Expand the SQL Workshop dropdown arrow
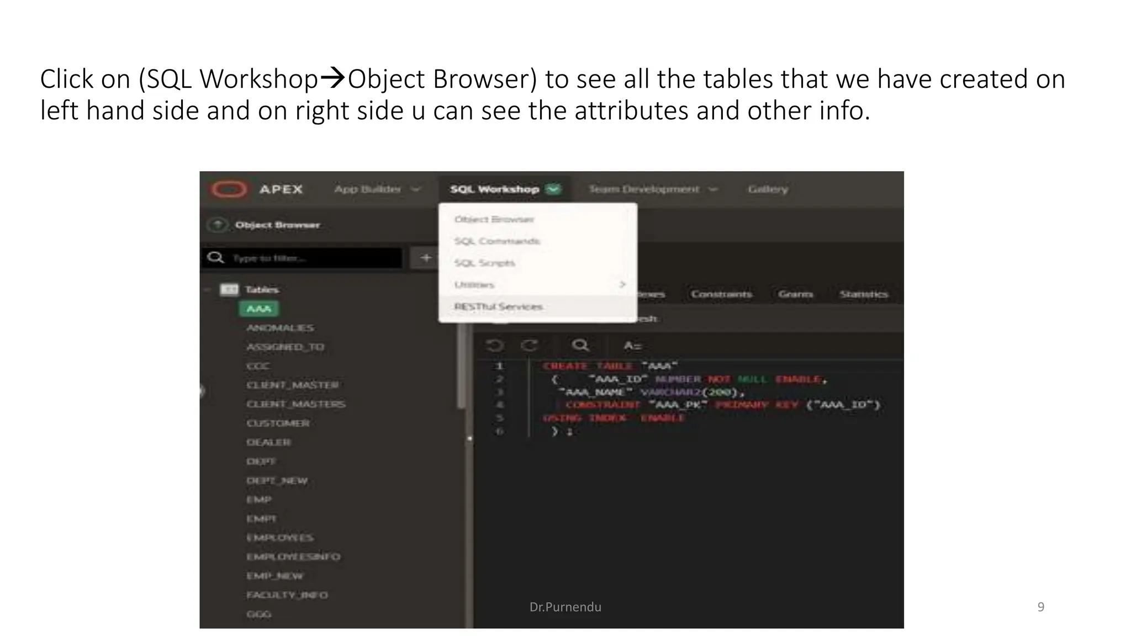 (x=553, y=189)
